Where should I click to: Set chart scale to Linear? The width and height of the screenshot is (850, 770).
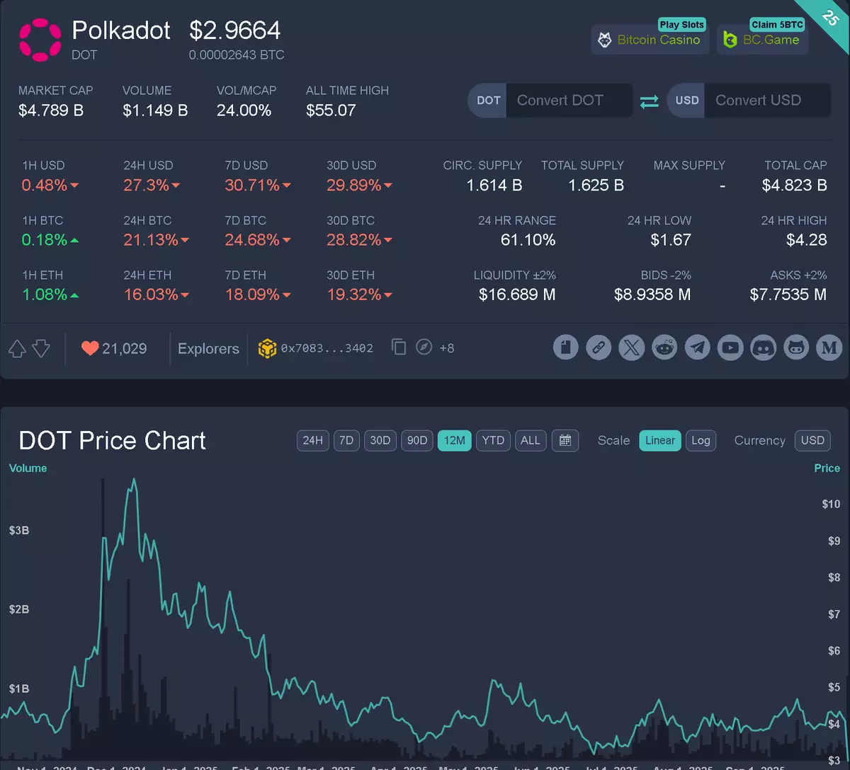pyautogui.click(x=659, y=440)
